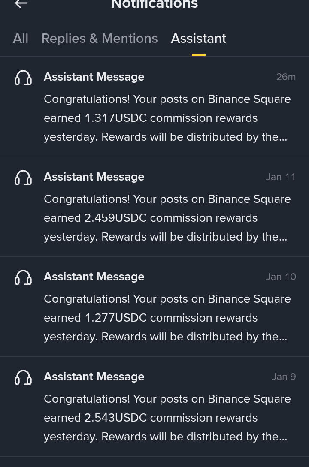Click the Jan 10 date label
309x467 pixels.
point(281,277)
